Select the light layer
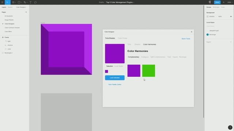Viewport: 234px width, 131px height. [x=9, y=41]
